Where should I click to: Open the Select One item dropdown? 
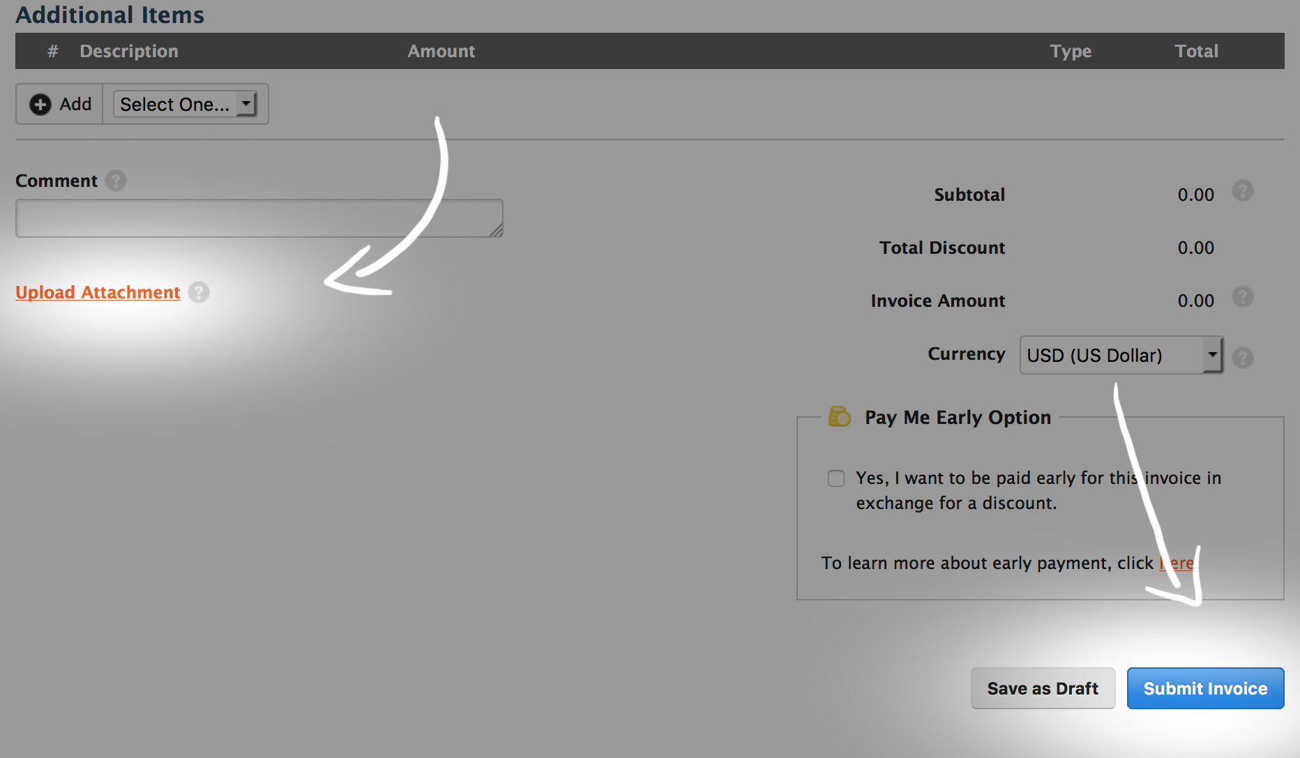pyautogui.click(x=186, y=105)
